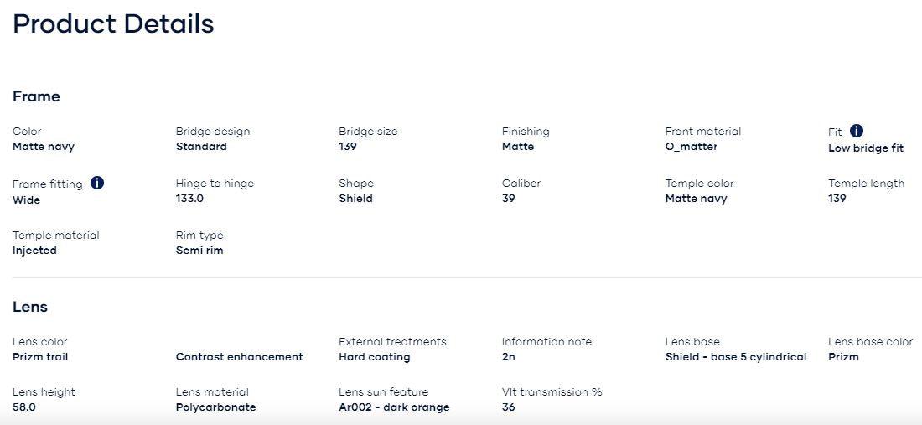Click the O_matter front material value

pos(691,147)
